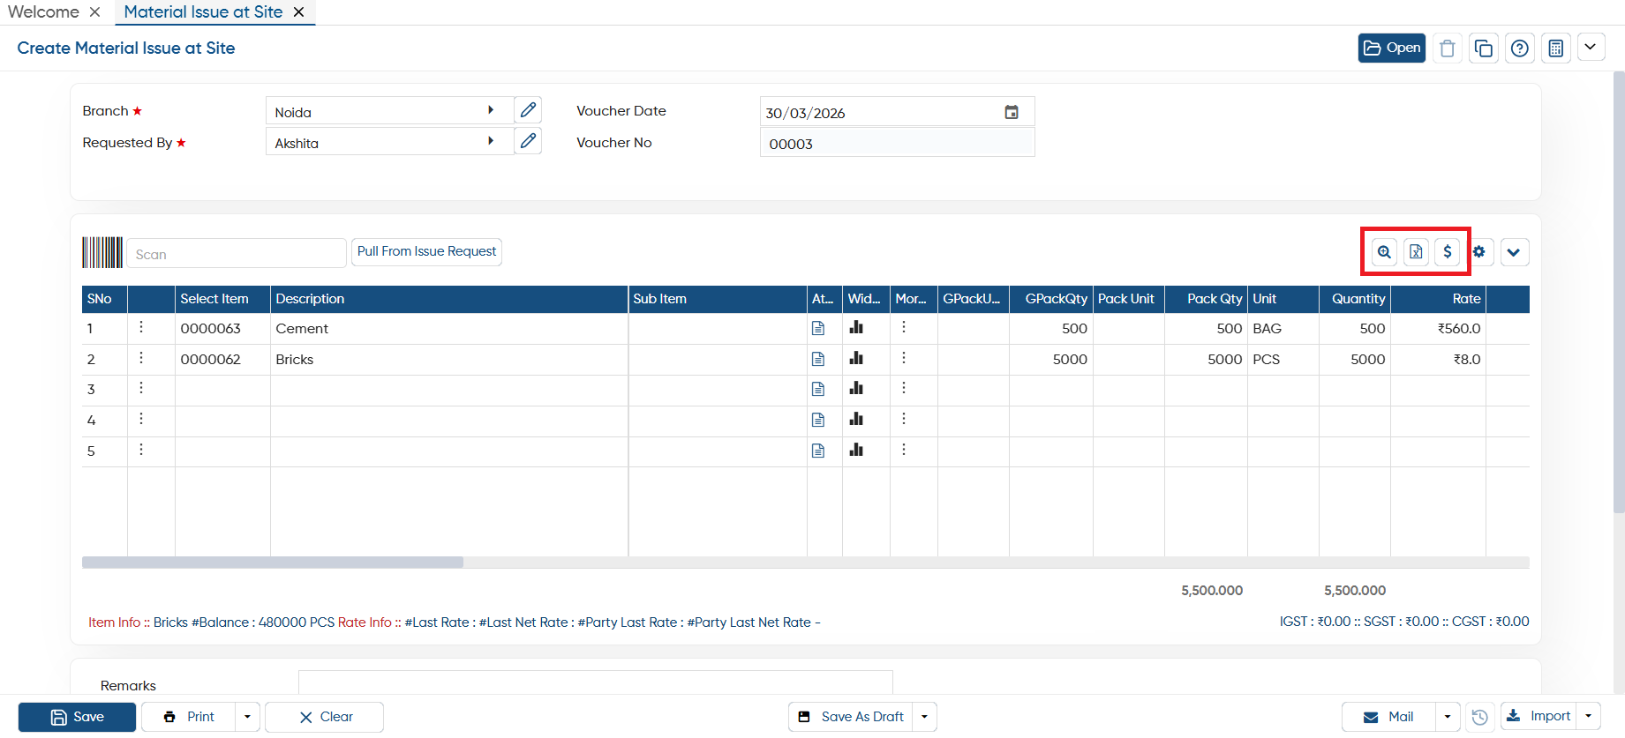This screenshot has width=1625, height=738.
Task: Edit Branch using pencil icon
Action: 528,110
